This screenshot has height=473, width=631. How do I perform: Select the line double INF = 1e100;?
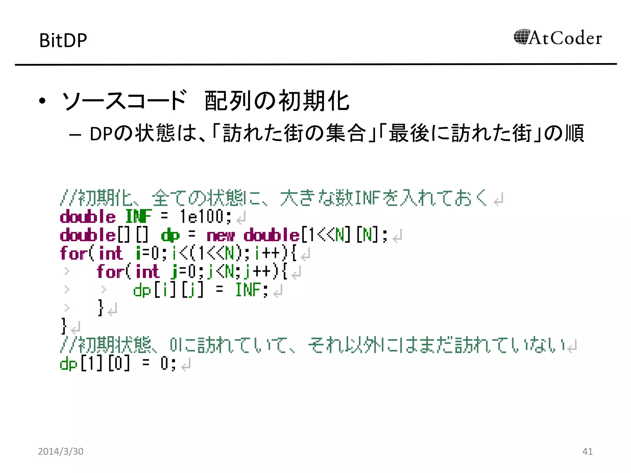tap(145, 216)
